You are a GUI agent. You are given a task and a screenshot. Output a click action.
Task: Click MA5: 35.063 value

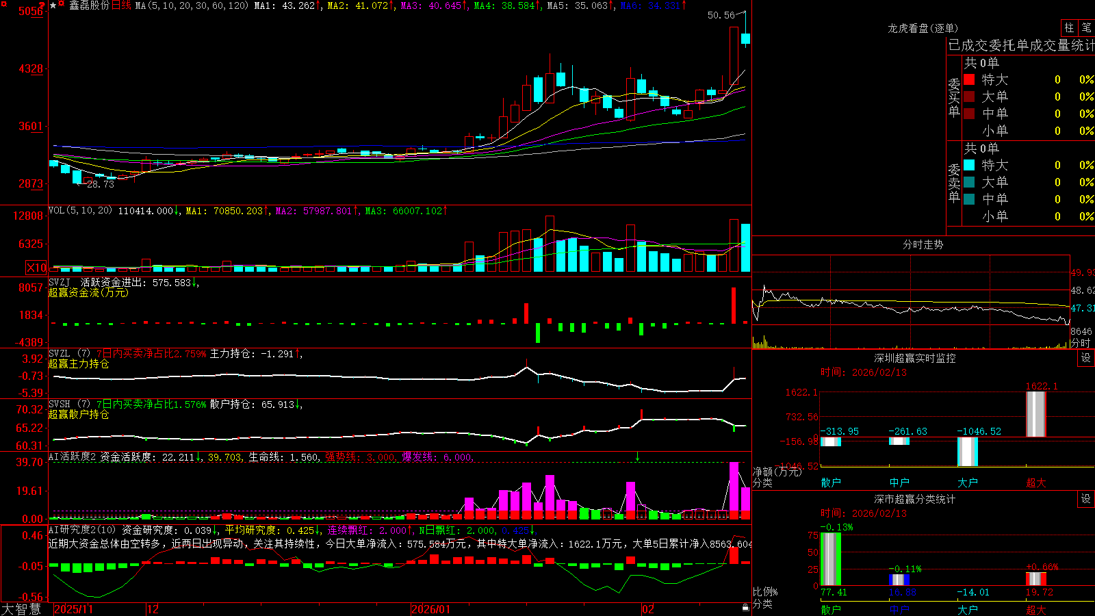[x=581, y=5]
